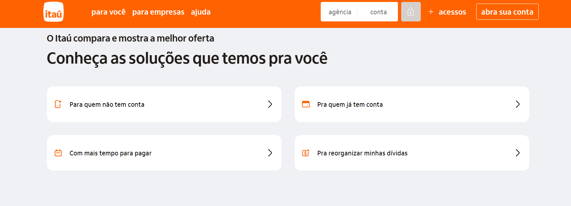The width and height of the screenshot is (571, 206).
Task: Expand the 'Pra quem já tem conta' chevron
Action: point(518,104)
